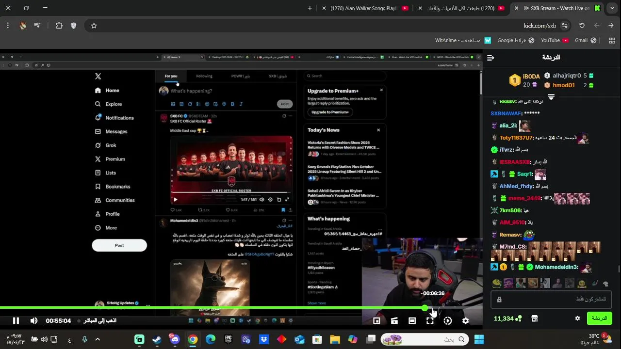Screen dimensions: 621x349
Task: Open the weather widget showing 30°C
Action: click(596, 339)
